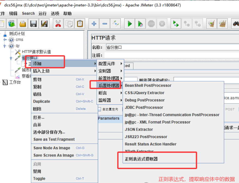239x183 pixels.
Task: Click the Stop test icon
Action: point(151,24)
